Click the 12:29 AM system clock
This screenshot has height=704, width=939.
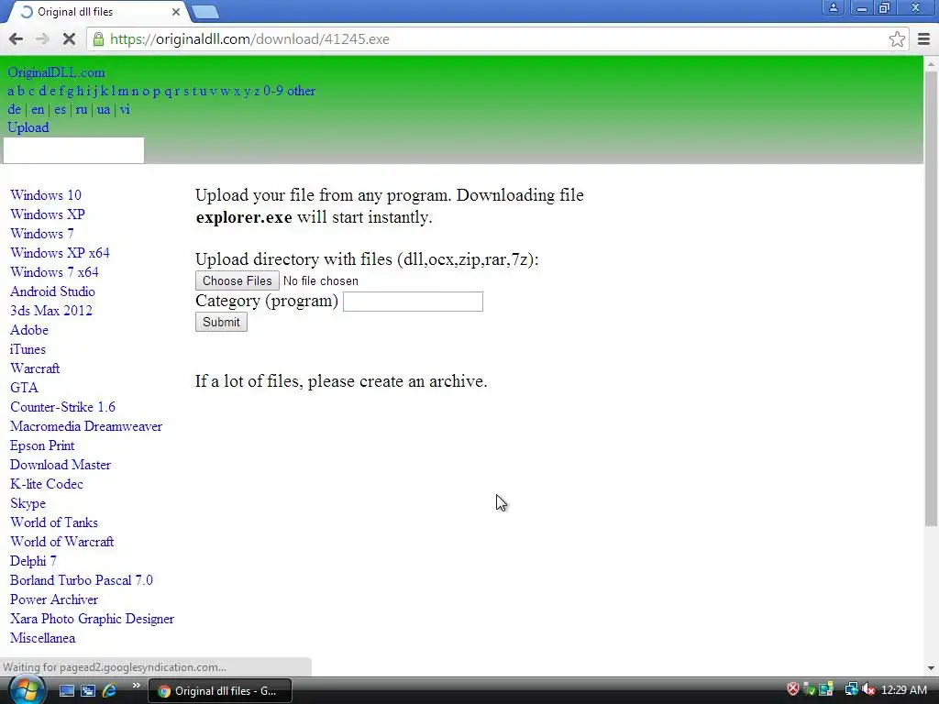pos(903,689)
